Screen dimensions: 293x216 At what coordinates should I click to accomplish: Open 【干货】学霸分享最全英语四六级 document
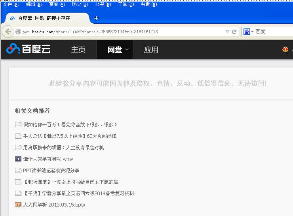coord(78,193)
